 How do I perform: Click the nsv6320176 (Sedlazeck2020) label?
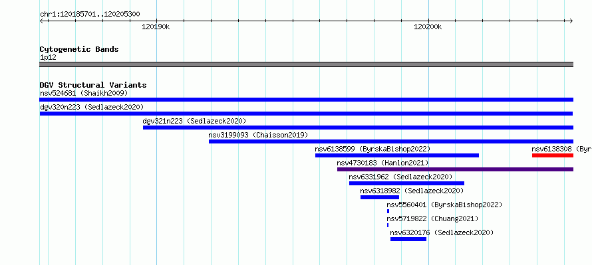coord(442,232)
